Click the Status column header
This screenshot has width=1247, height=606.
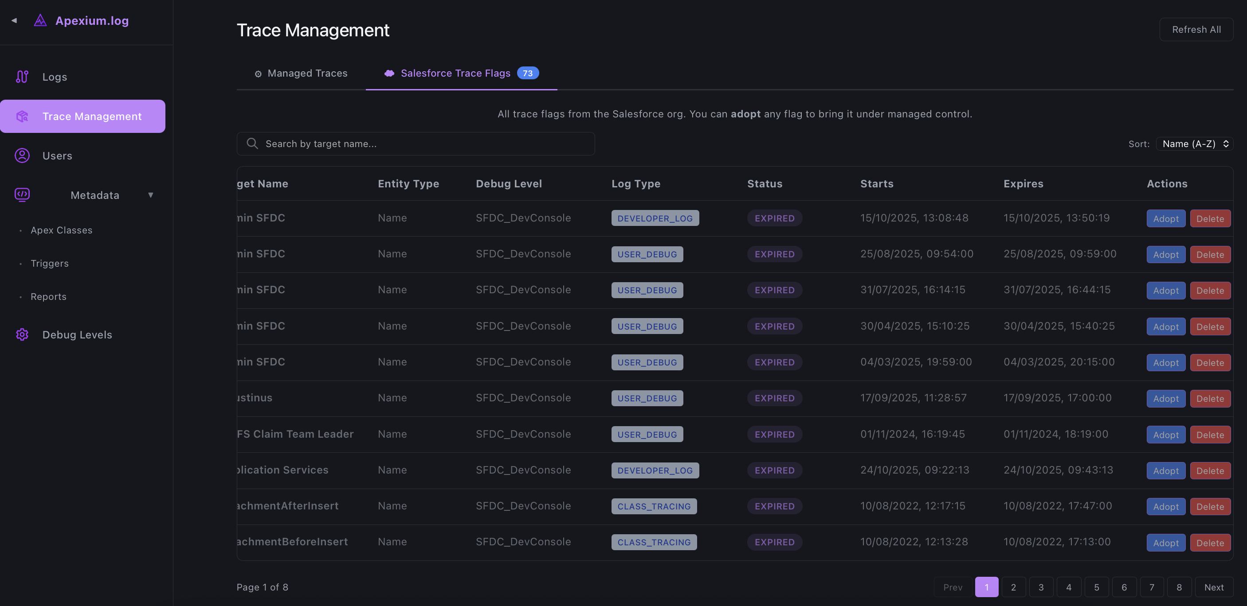(765, 184)
